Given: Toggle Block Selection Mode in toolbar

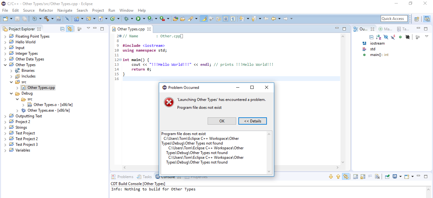Looking at the screenshot, I should pos(226,19).
